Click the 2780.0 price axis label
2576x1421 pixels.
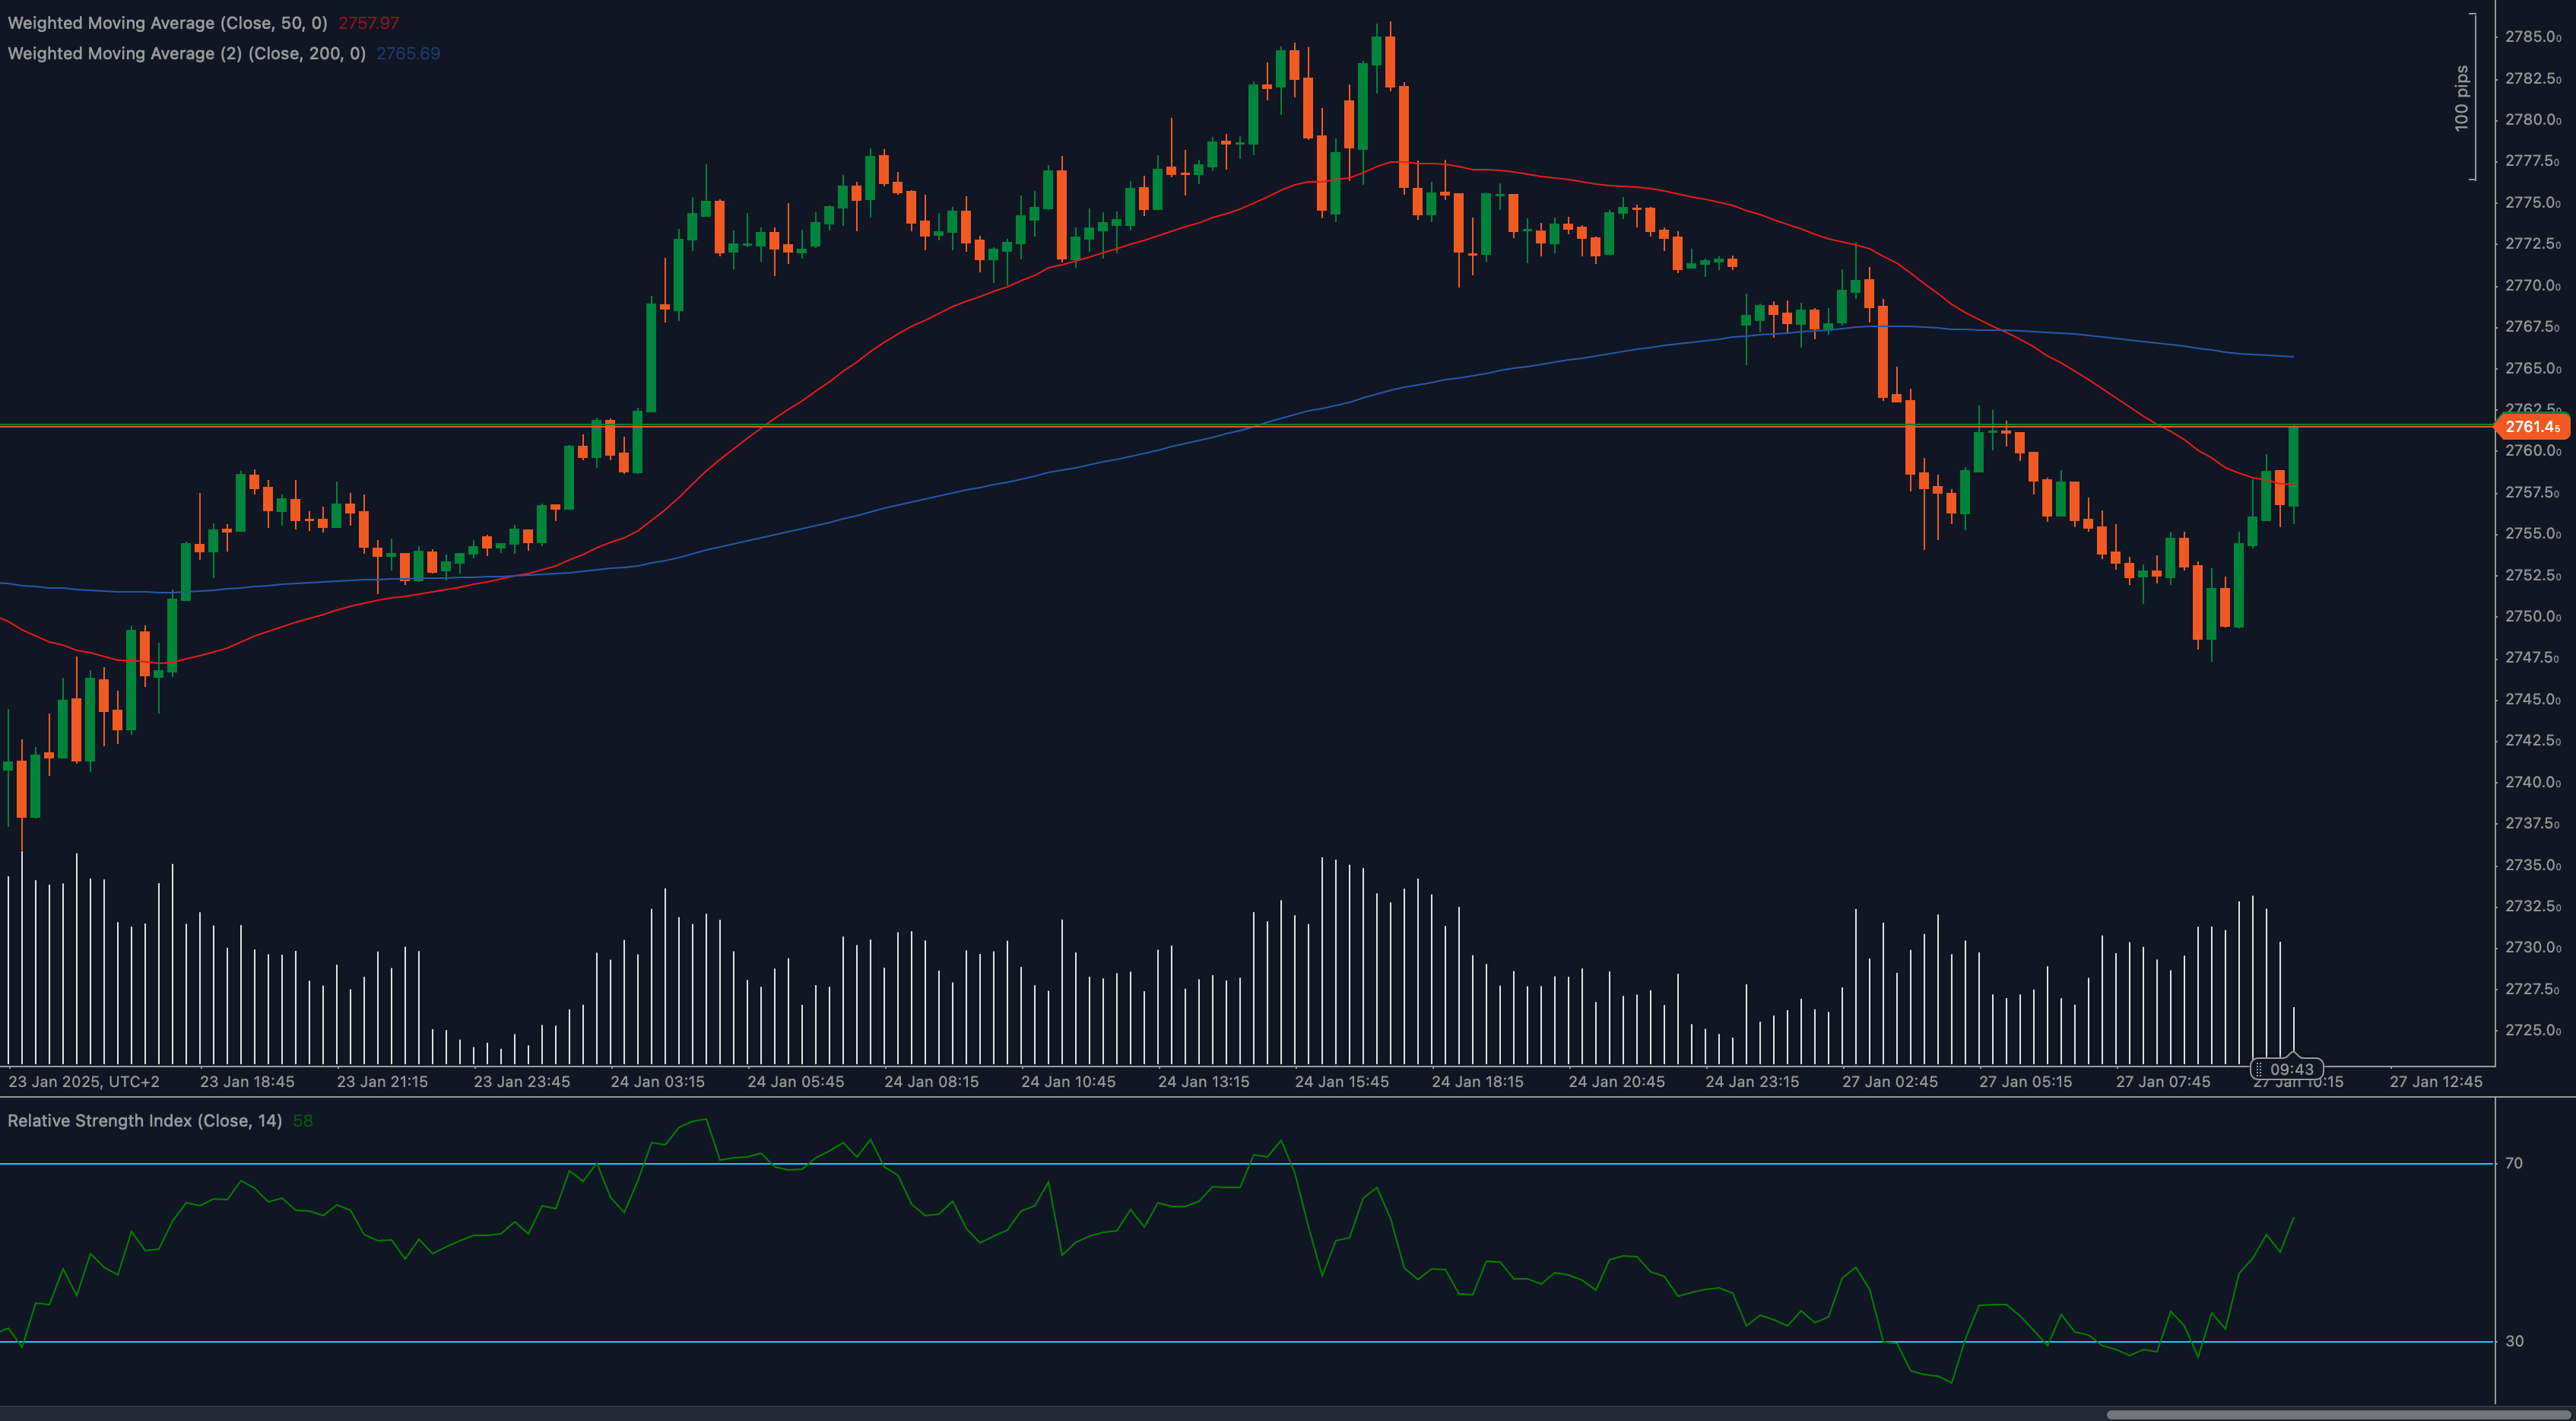click(x=2532, y=119)
